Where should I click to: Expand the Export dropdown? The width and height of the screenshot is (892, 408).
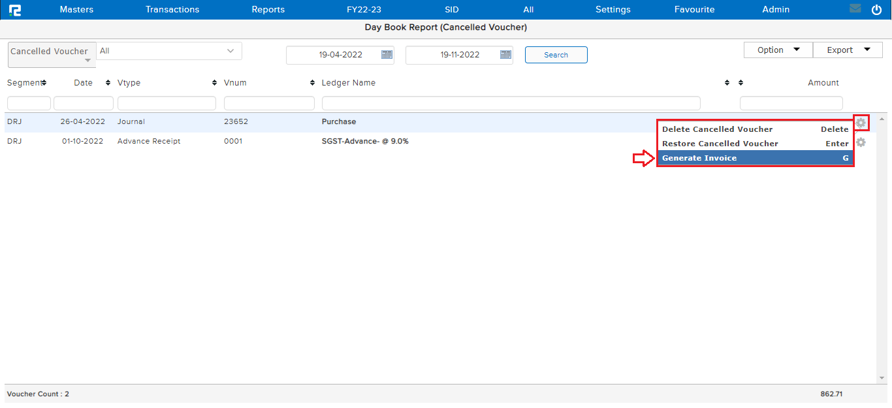847,50
